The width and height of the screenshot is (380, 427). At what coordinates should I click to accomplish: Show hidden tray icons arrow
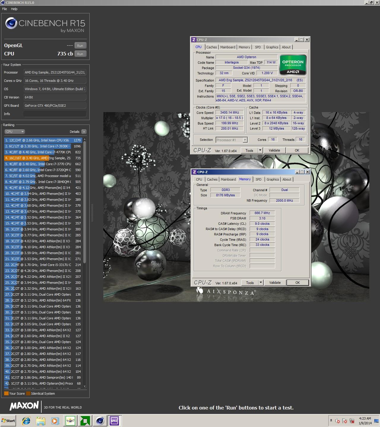click(331, 420)
